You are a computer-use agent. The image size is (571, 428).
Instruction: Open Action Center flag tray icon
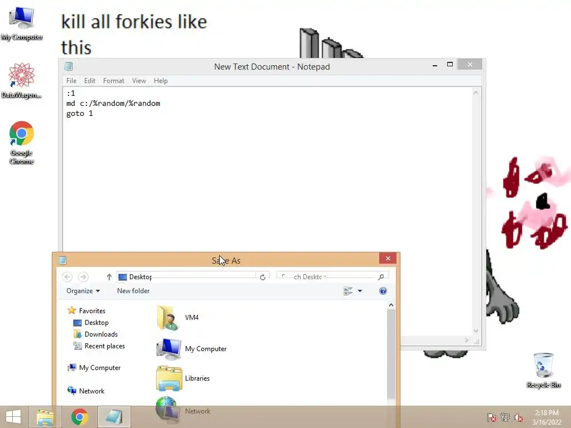point(491,417)
